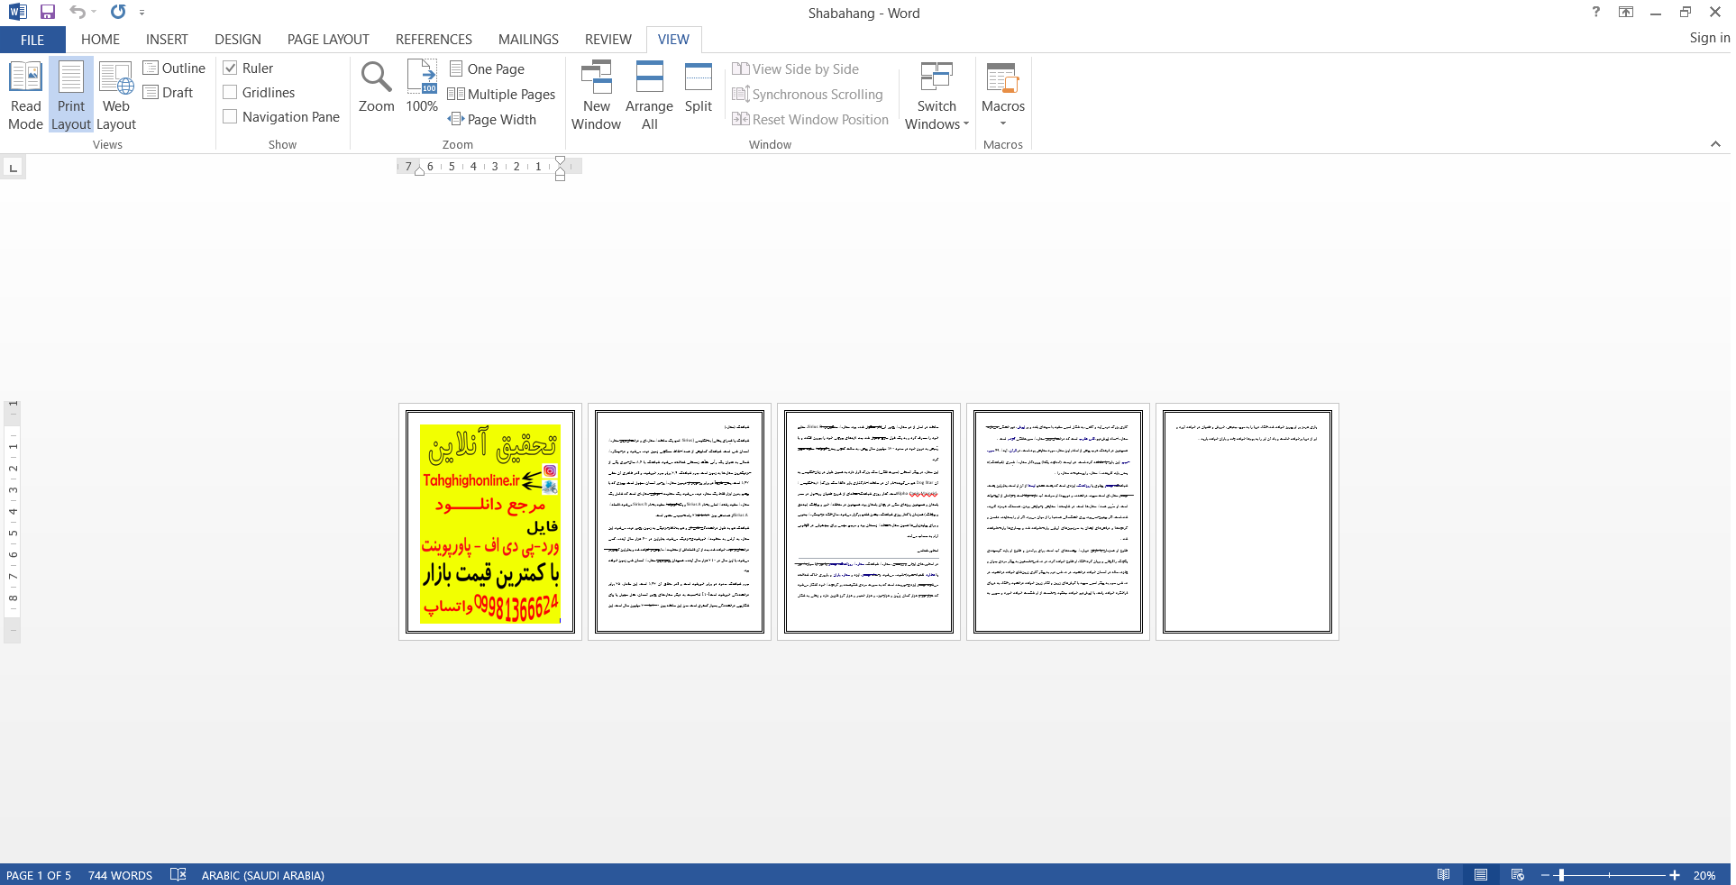Screen dimensions: 1736x885
Task: Click the vertical ruler
Action: click(x=13, y=521)
